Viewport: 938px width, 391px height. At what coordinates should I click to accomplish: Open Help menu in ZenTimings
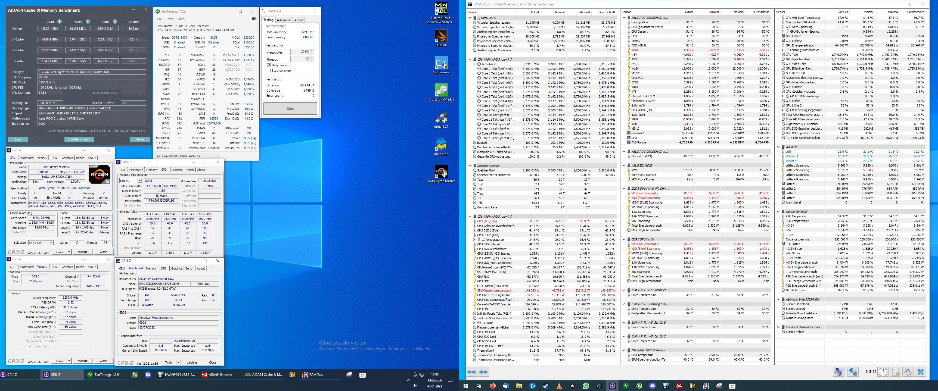[x=181, y=19]
